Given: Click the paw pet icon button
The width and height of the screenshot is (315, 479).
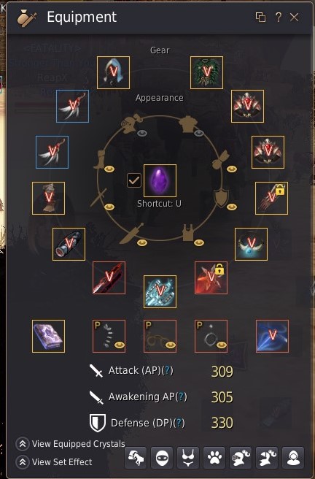Looking at the screenshot, I should (214, 458).
